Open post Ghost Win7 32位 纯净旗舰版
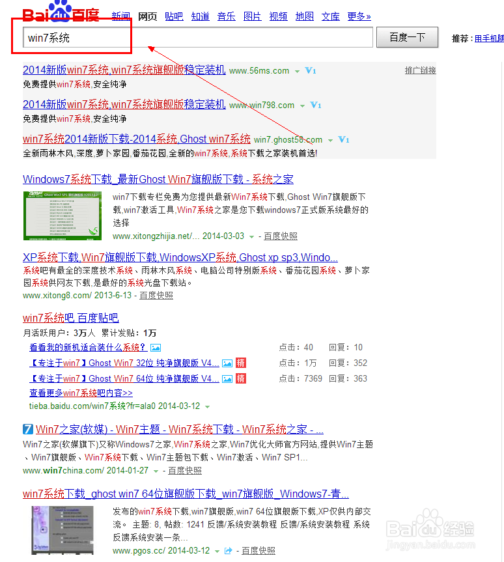Image resolution: width=504 pixels, height=562 pixels. pyautogui.click(x=124, y=363)
